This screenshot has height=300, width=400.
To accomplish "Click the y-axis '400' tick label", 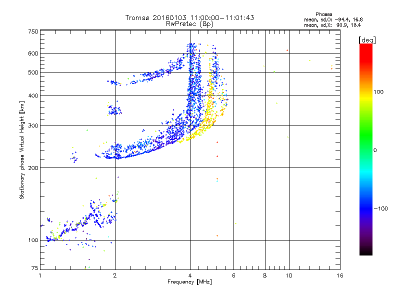I will (x=33, y=96).
